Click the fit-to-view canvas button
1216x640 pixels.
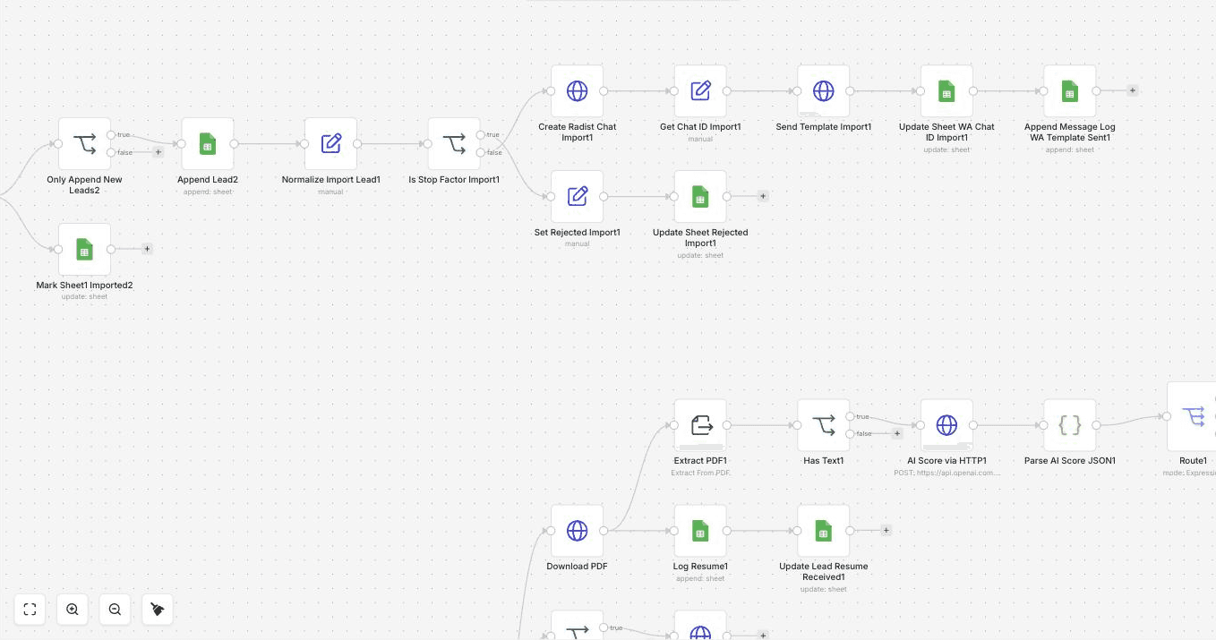(30, 610)
